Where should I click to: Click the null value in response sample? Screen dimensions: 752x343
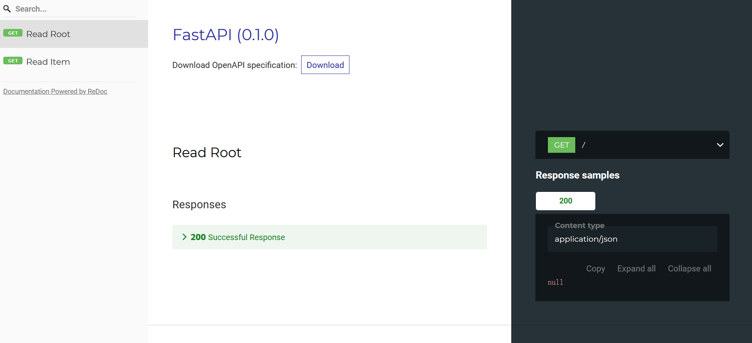(x=555, y=282)
